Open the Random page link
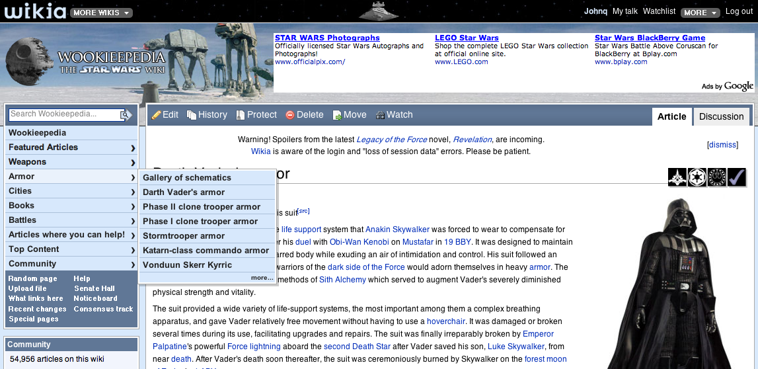Viewport: 758px width, 369px height. coord(32,278)
